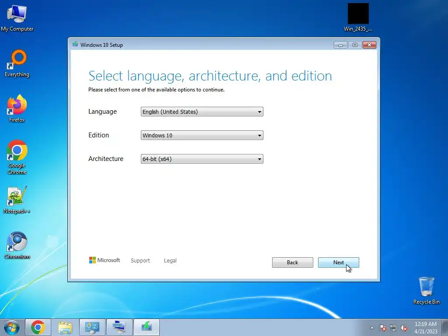Open the Control Panel taskbar icon
Image resolution: width=448 pixels, height=336 pixels.
92,327
